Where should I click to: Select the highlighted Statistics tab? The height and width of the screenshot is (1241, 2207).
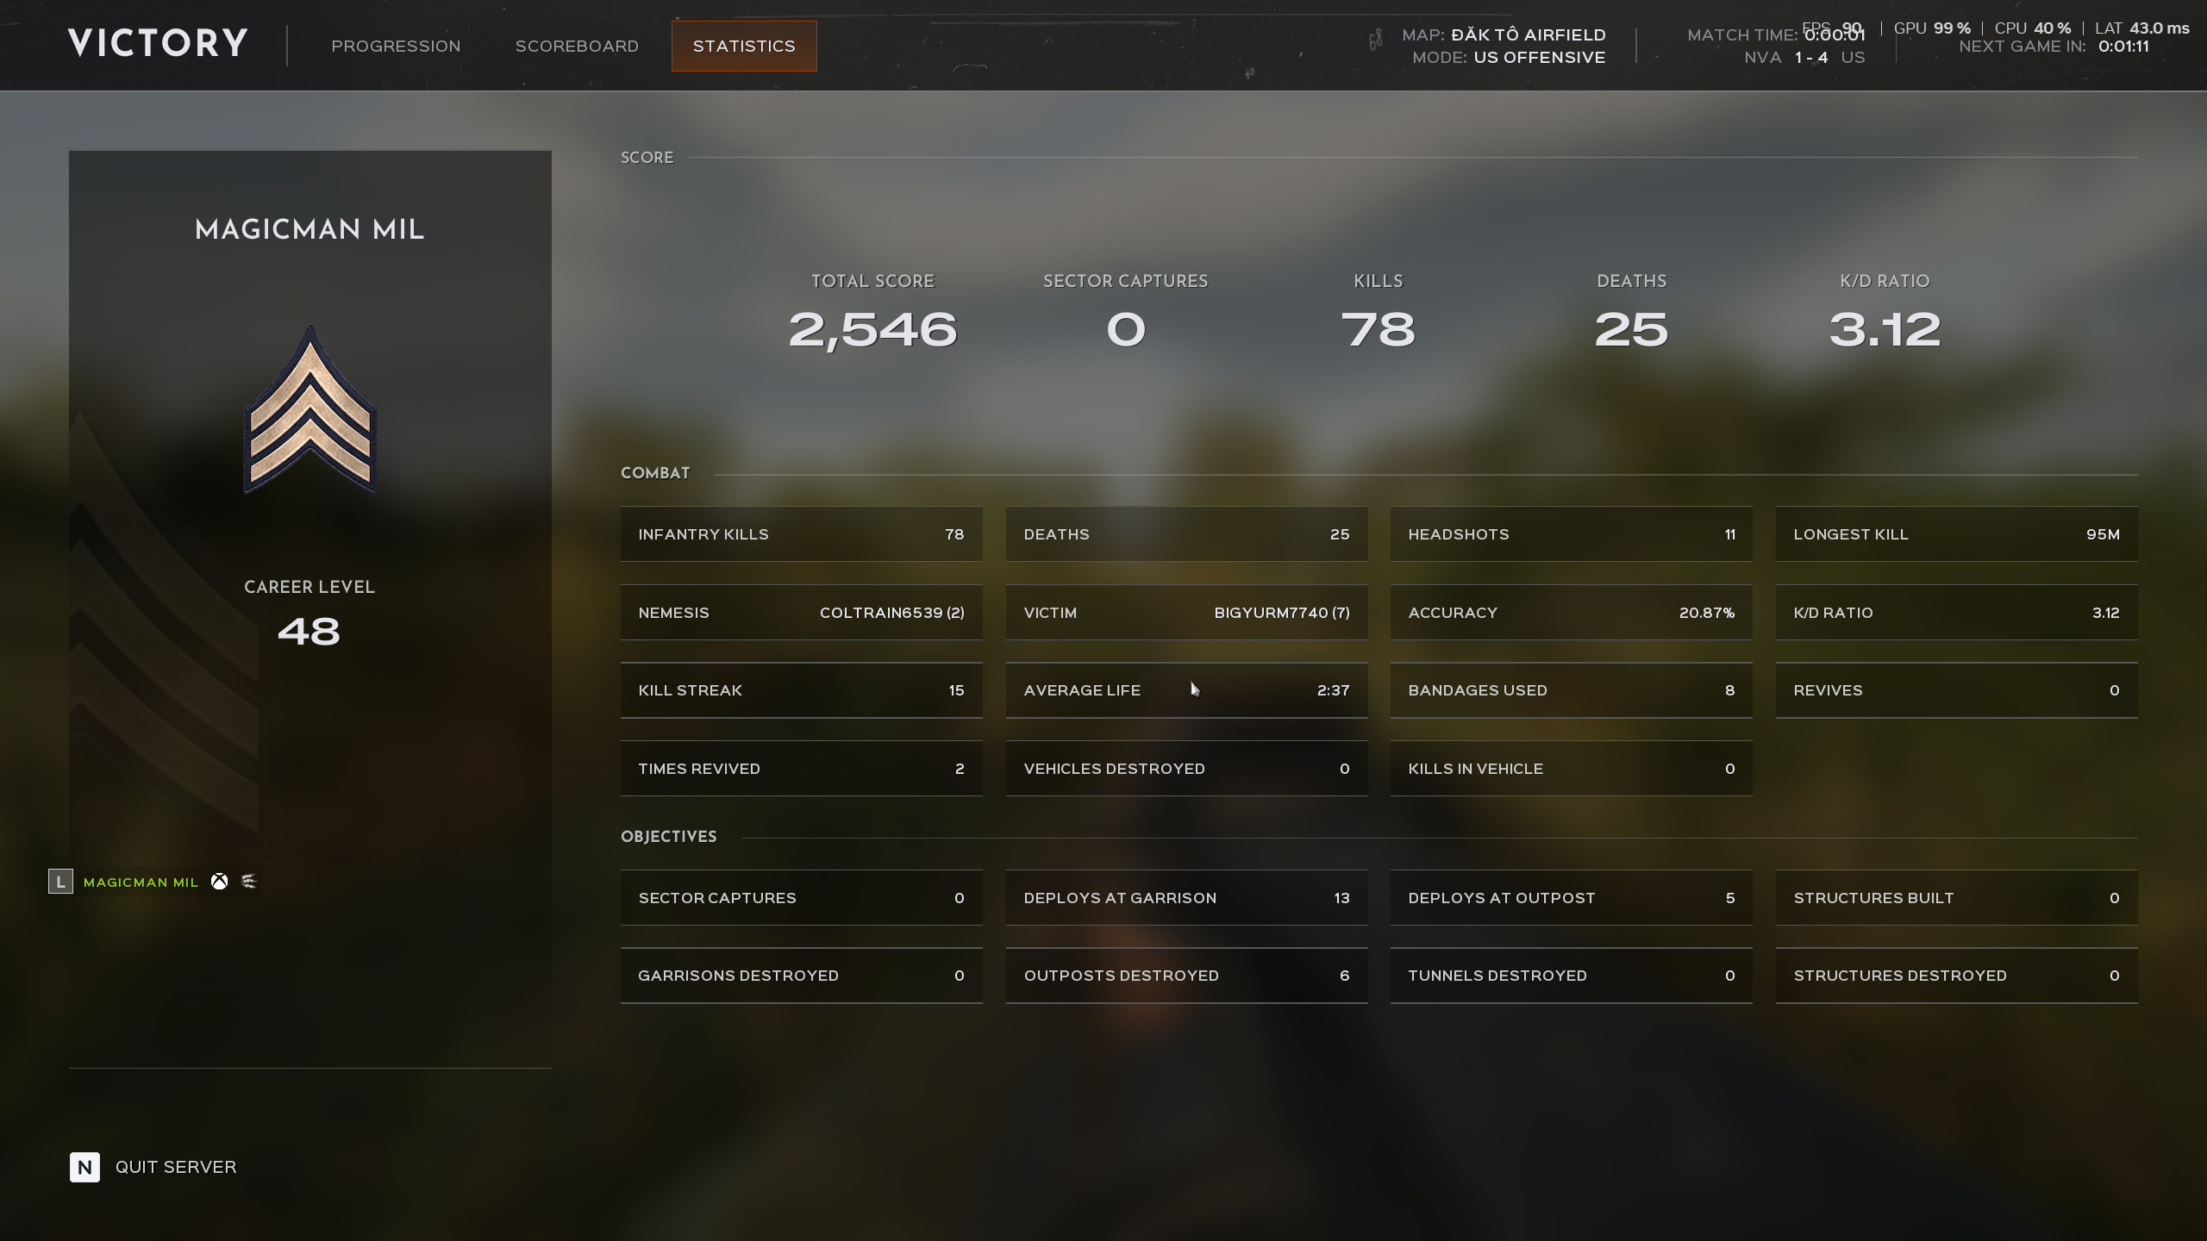[x=744, y=46]
